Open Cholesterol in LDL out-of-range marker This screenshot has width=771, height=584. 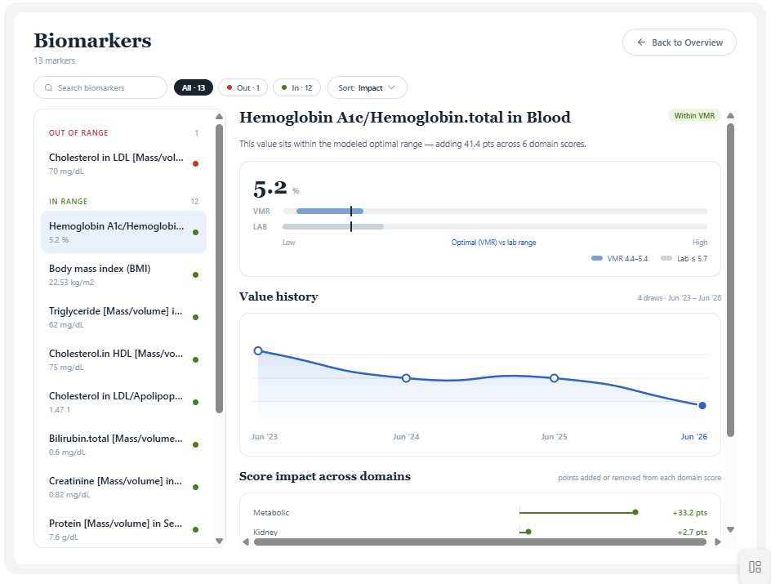point(123,163)
